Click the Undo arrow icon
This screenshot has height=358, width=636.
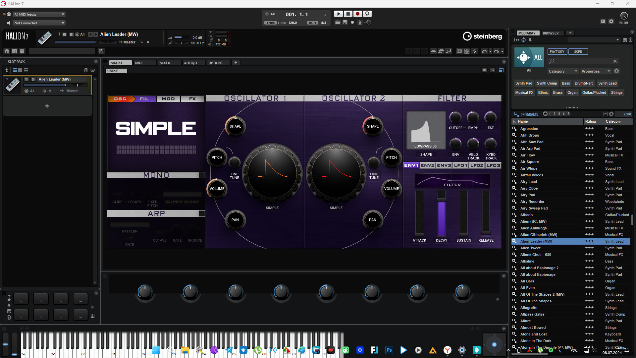(484, 51)
